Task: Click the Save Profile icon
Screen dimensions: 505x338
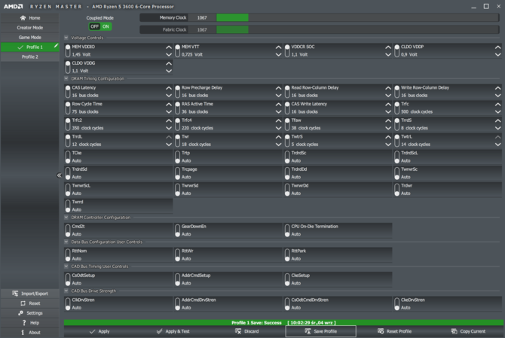Action: pyautogui.click(x=308, y=331)
